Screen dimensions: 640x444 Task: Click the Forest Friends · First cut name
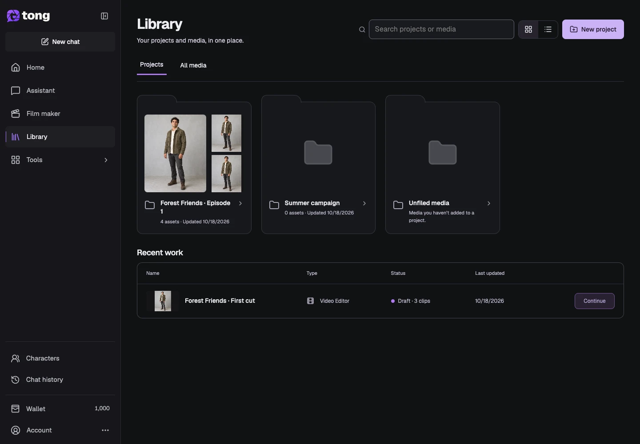point(220,301)
